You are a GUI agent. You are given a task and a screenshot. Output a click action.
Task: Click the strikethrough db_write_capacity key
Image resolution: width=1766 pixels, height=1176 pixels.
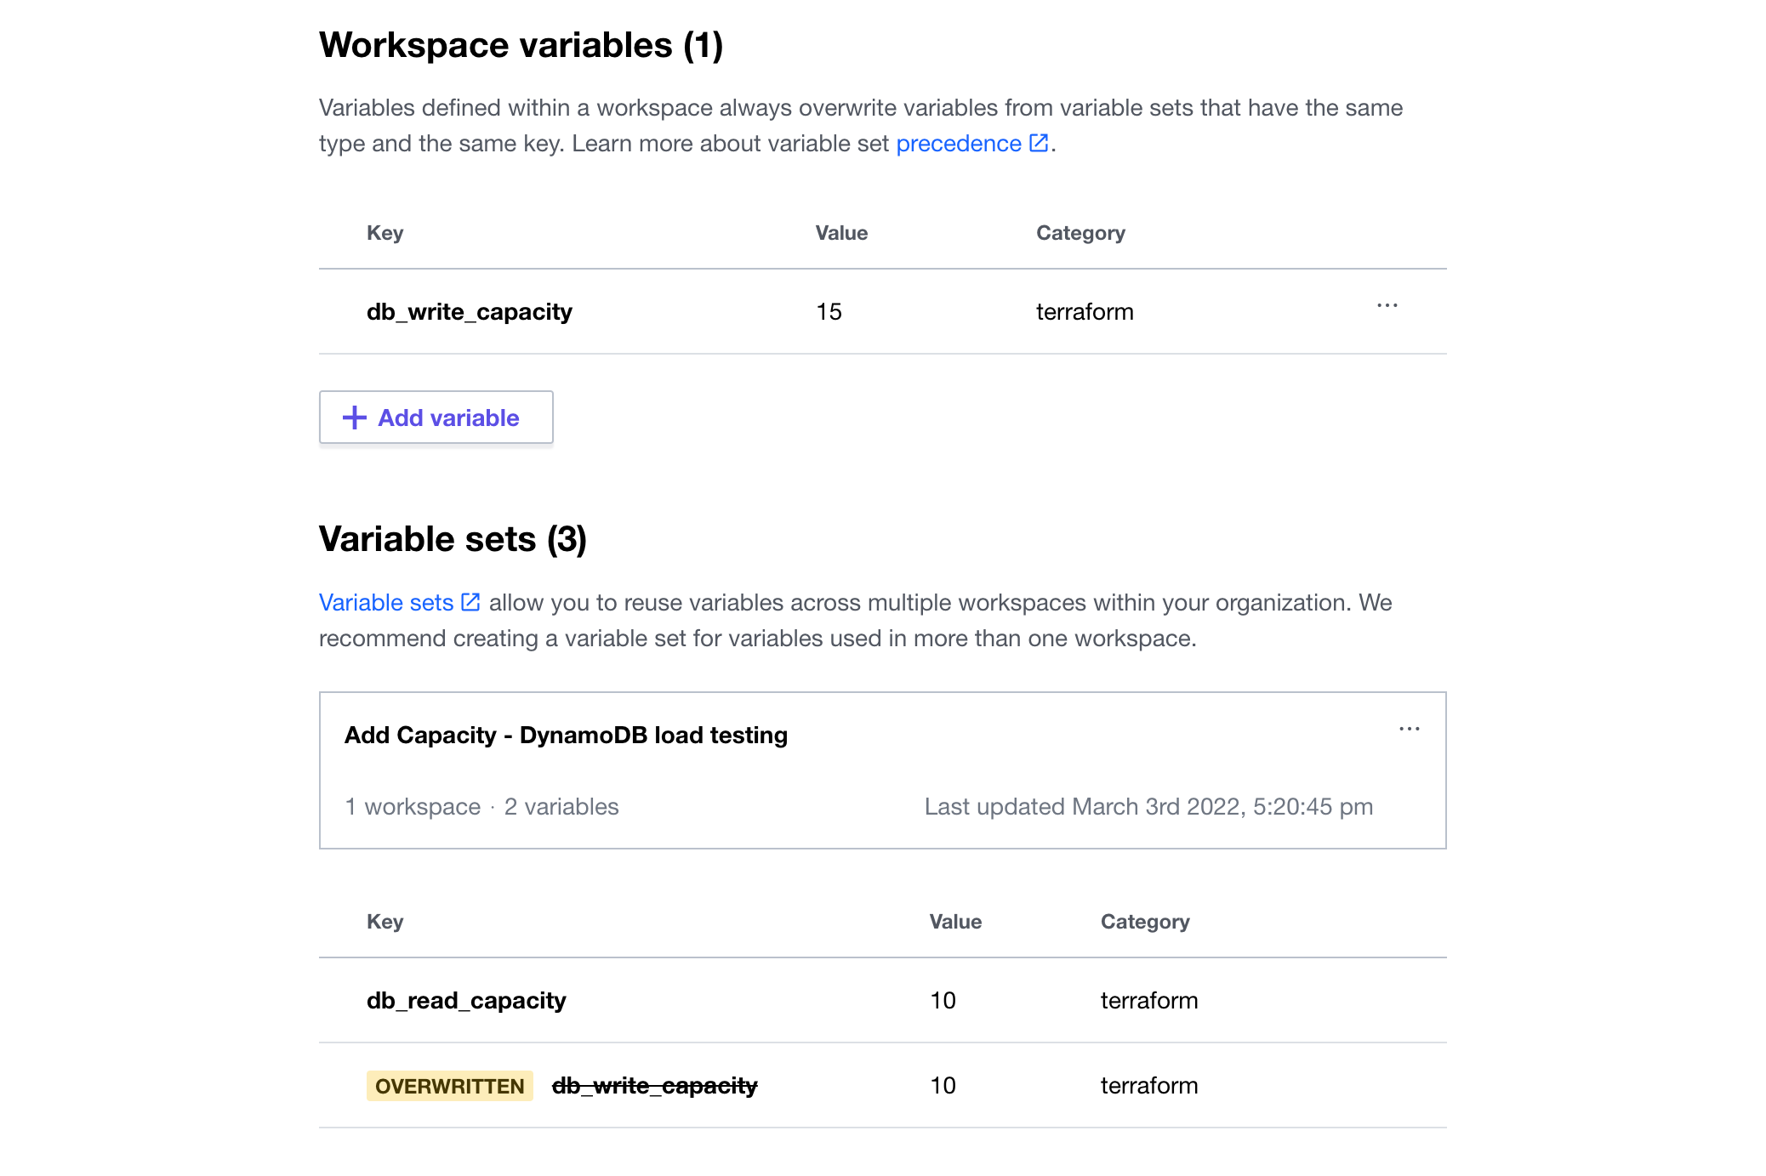tap(654, 1085)
